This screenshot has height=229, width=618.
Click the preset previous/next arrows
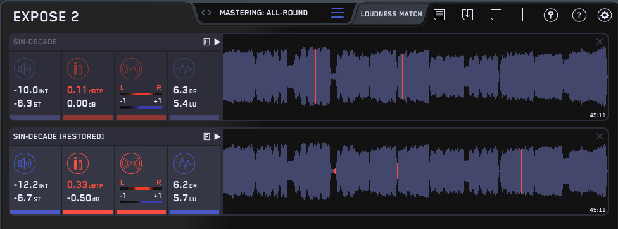tap(206, 13)
